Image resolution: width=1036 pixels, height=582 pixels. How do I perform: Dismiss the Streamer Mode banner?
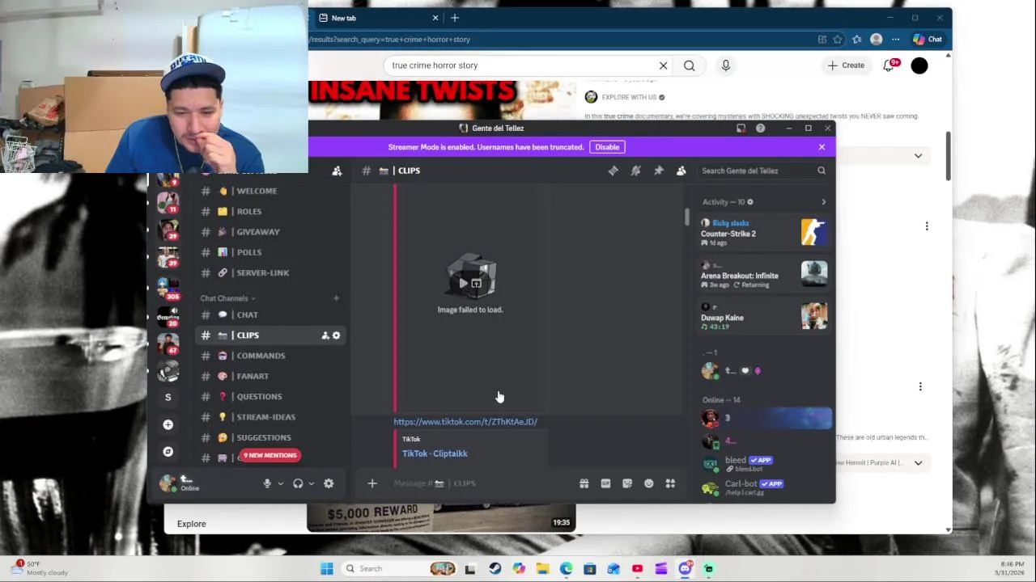(x=822, y=147)
